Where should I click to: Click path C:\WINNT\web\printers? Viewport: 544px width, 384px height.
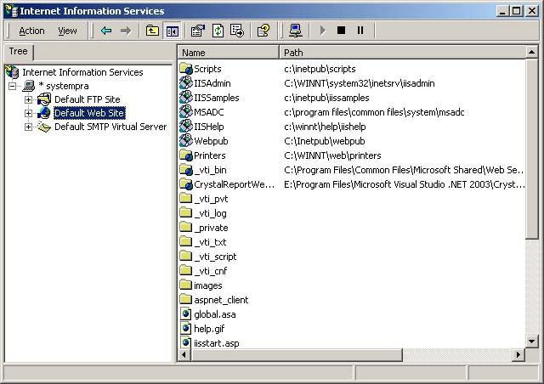(x=332, y=155)
